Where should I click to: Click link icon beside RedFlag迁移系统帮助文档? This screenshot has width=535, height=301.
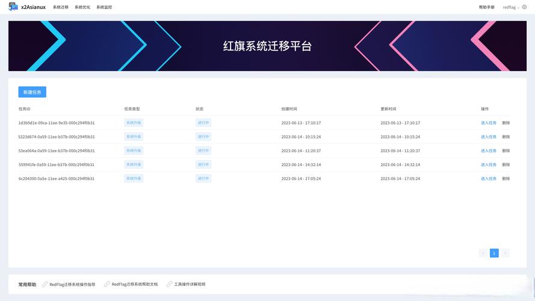(107, 284)
